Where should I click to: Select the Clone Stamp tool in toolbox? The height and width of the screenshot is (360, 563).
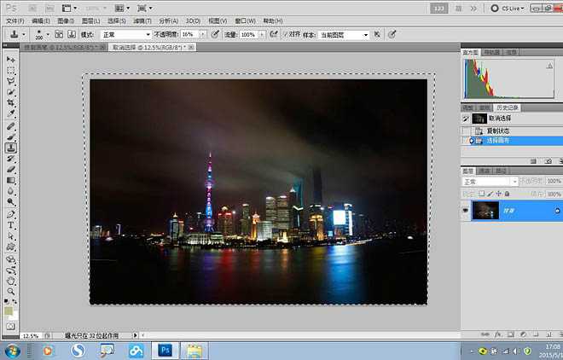click(11, 148)
